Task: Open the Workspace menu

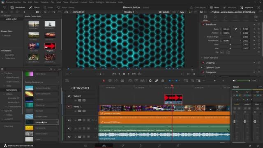Action: (111, 2)
